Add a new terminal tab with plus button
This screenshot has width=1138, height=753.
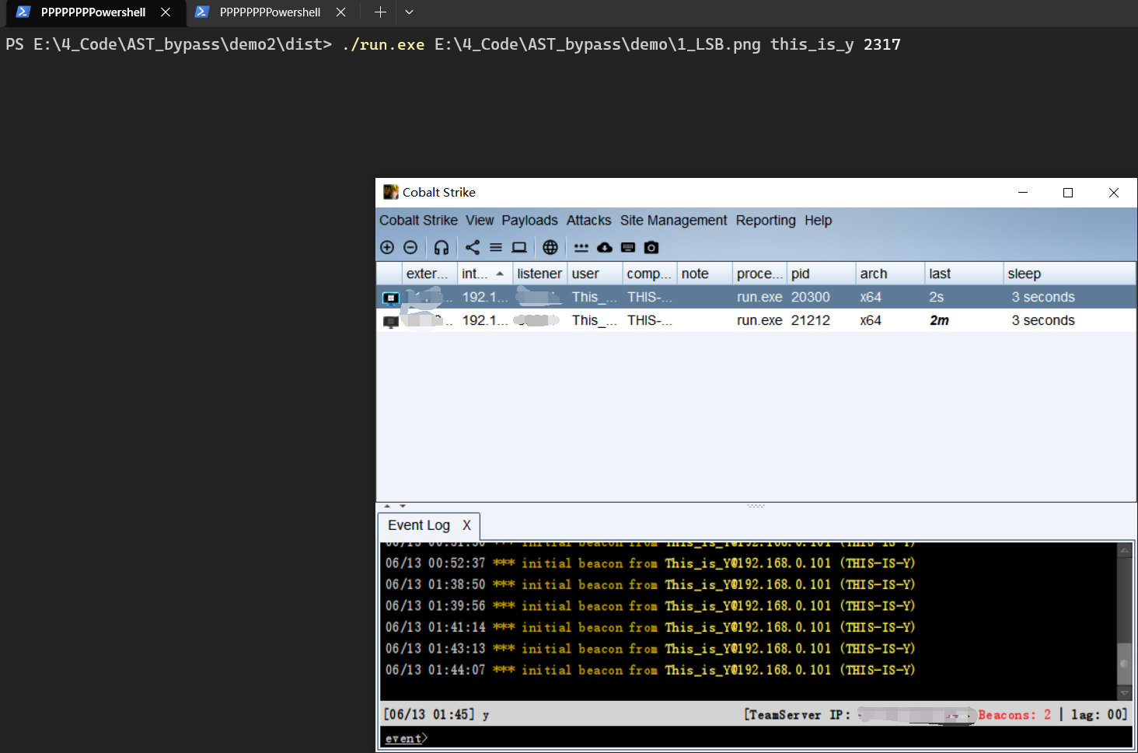click(x=380, y=12)
